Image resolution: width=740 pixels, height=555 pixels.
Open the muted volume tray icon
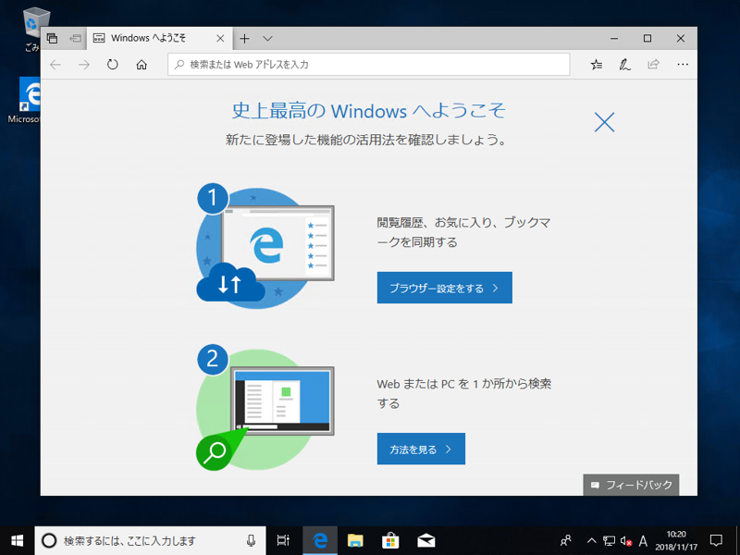click(626, 541)
